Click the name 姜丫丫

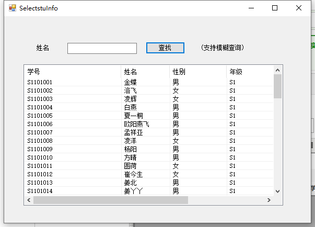(x=133, y=191)
